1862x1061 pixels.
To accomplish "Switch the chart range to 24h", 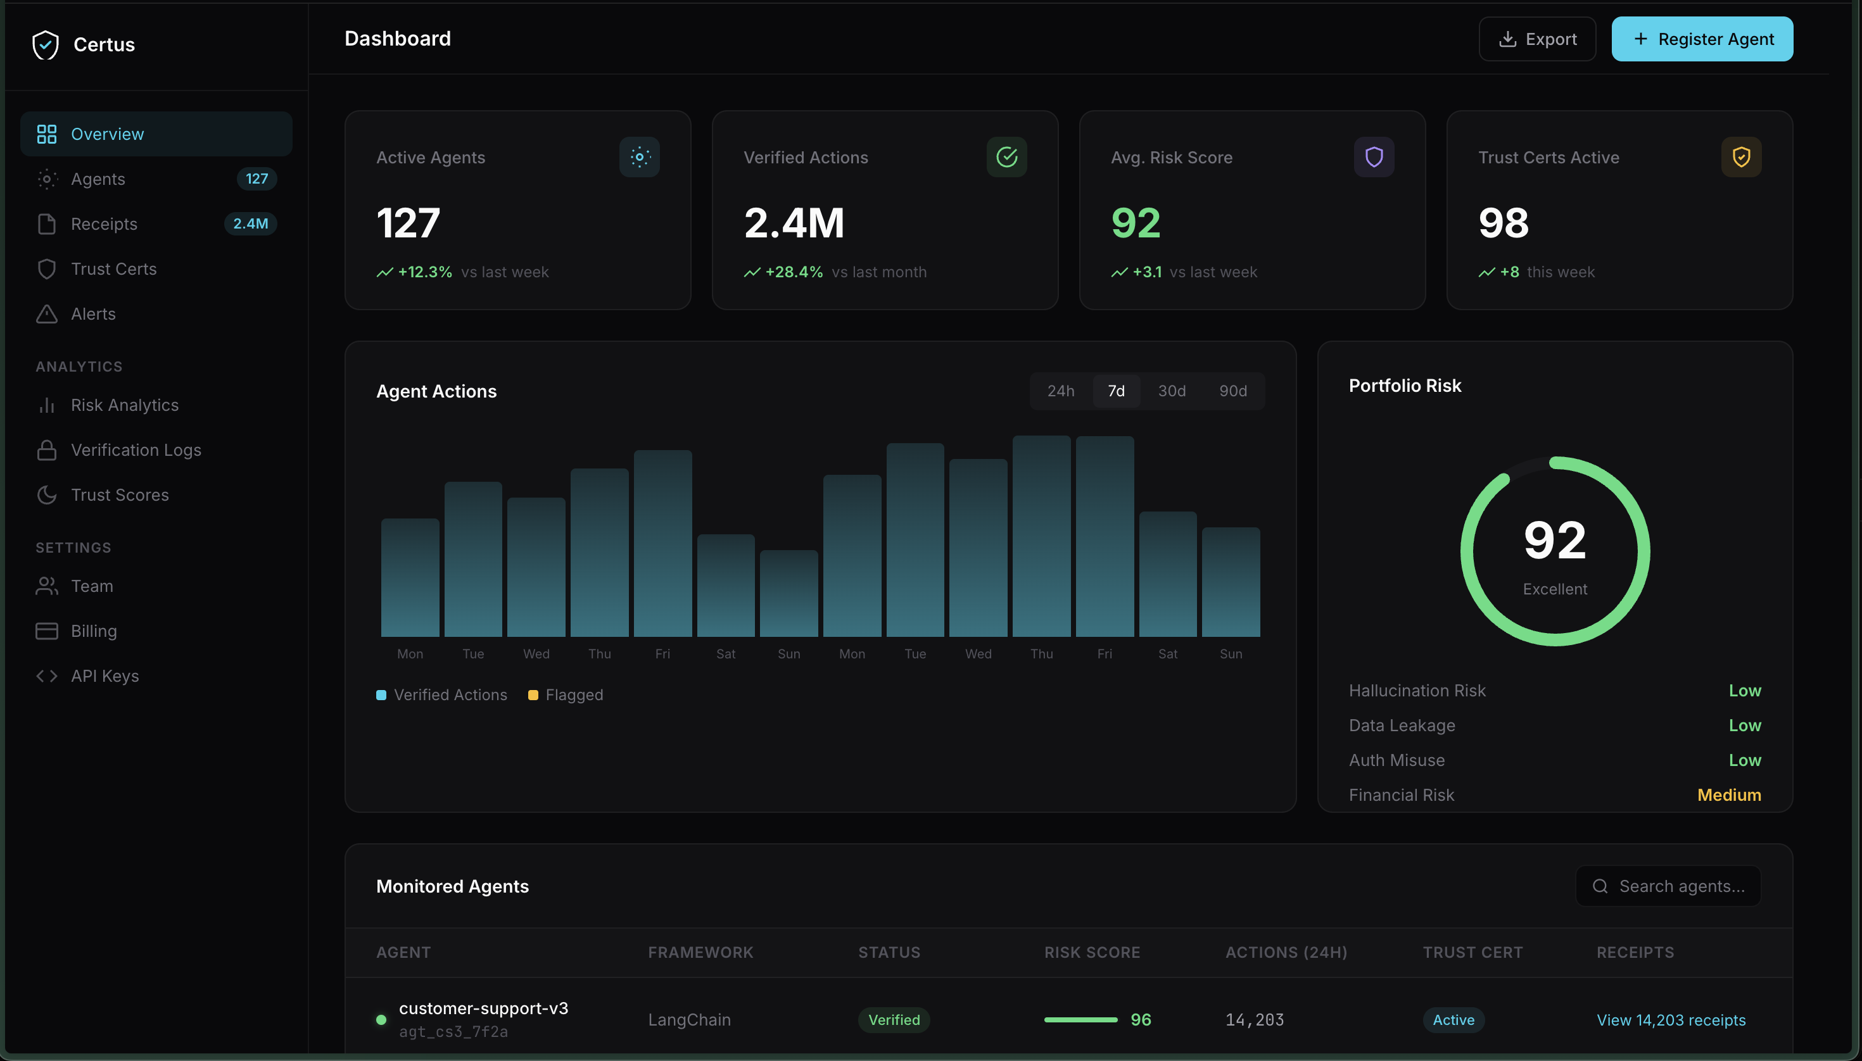I will tap(1060, 391).
